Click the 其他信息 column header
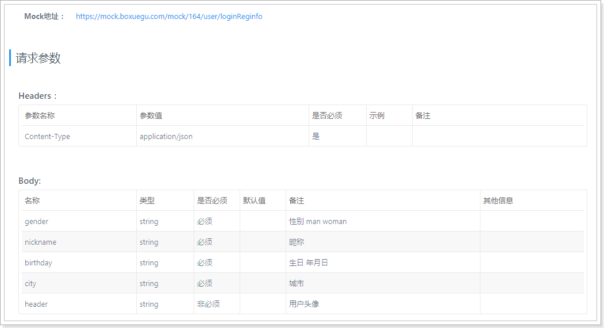 coord(498,200)
